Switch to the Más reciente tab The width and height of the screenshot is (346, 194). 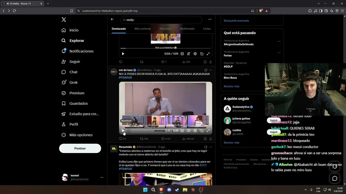[143, 29]
